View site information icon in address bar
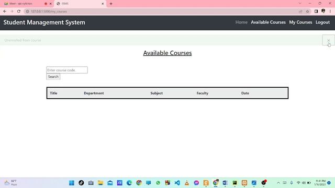 (x=27, y=11)
